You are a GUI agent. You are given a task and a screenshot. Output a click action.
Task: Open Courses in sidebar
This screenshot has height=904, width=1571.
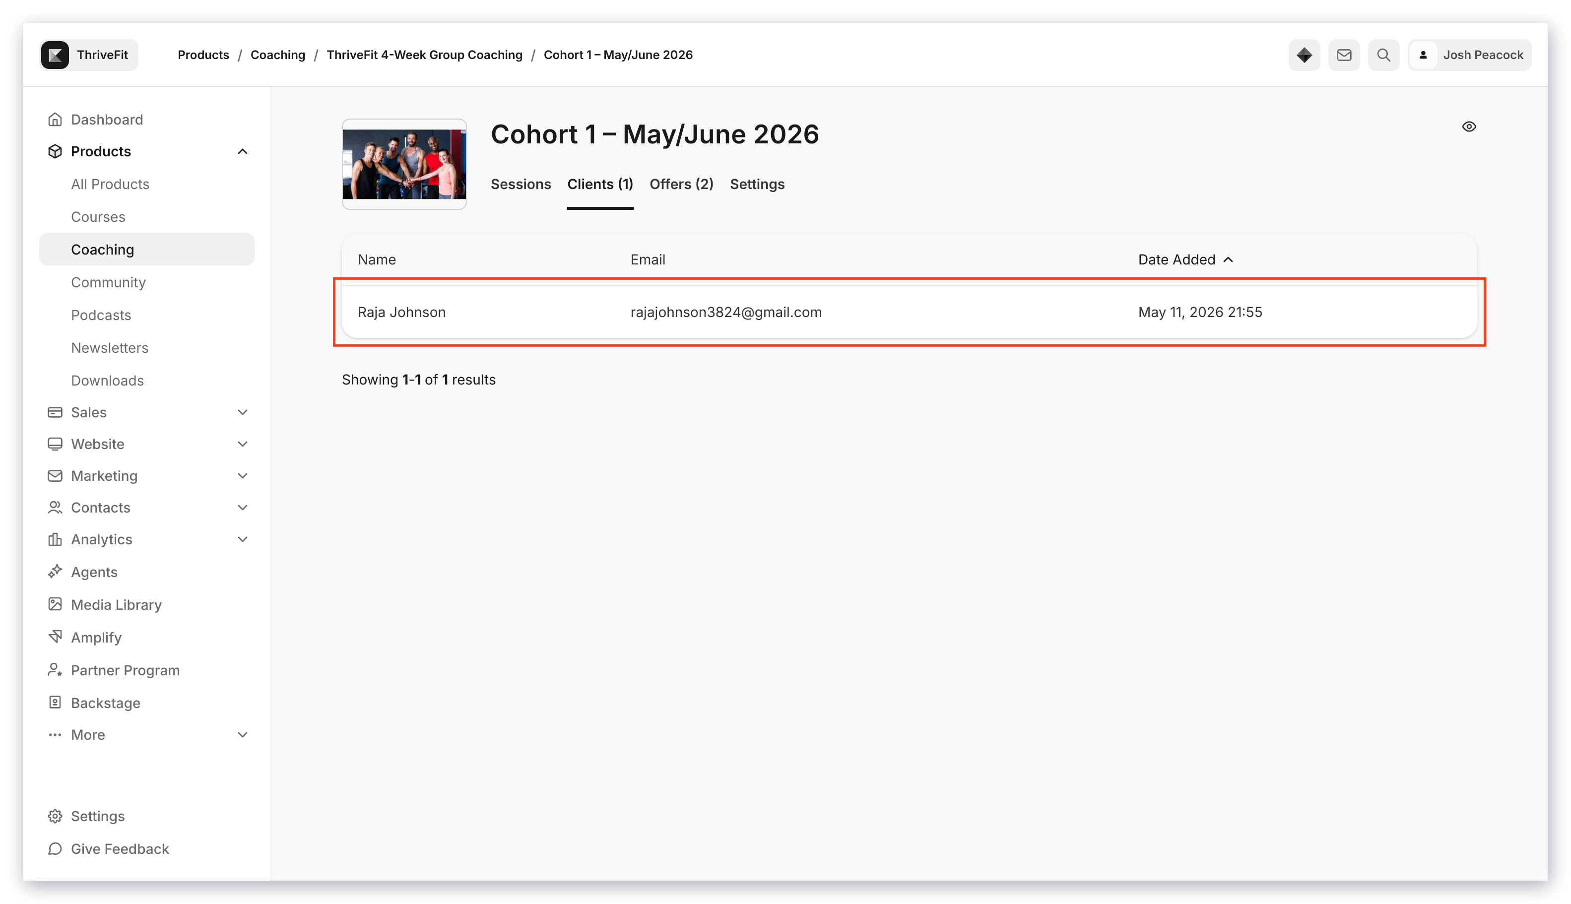[x=98, y=217]
